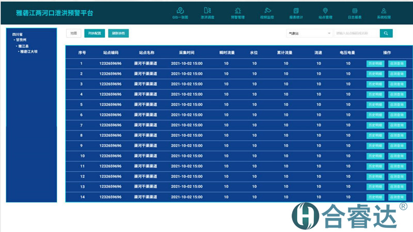The height and width of the screenshot is (232, 413).
Task: Select 雅砻江大坝 in the region tree
Action: (x=29, y=52)
